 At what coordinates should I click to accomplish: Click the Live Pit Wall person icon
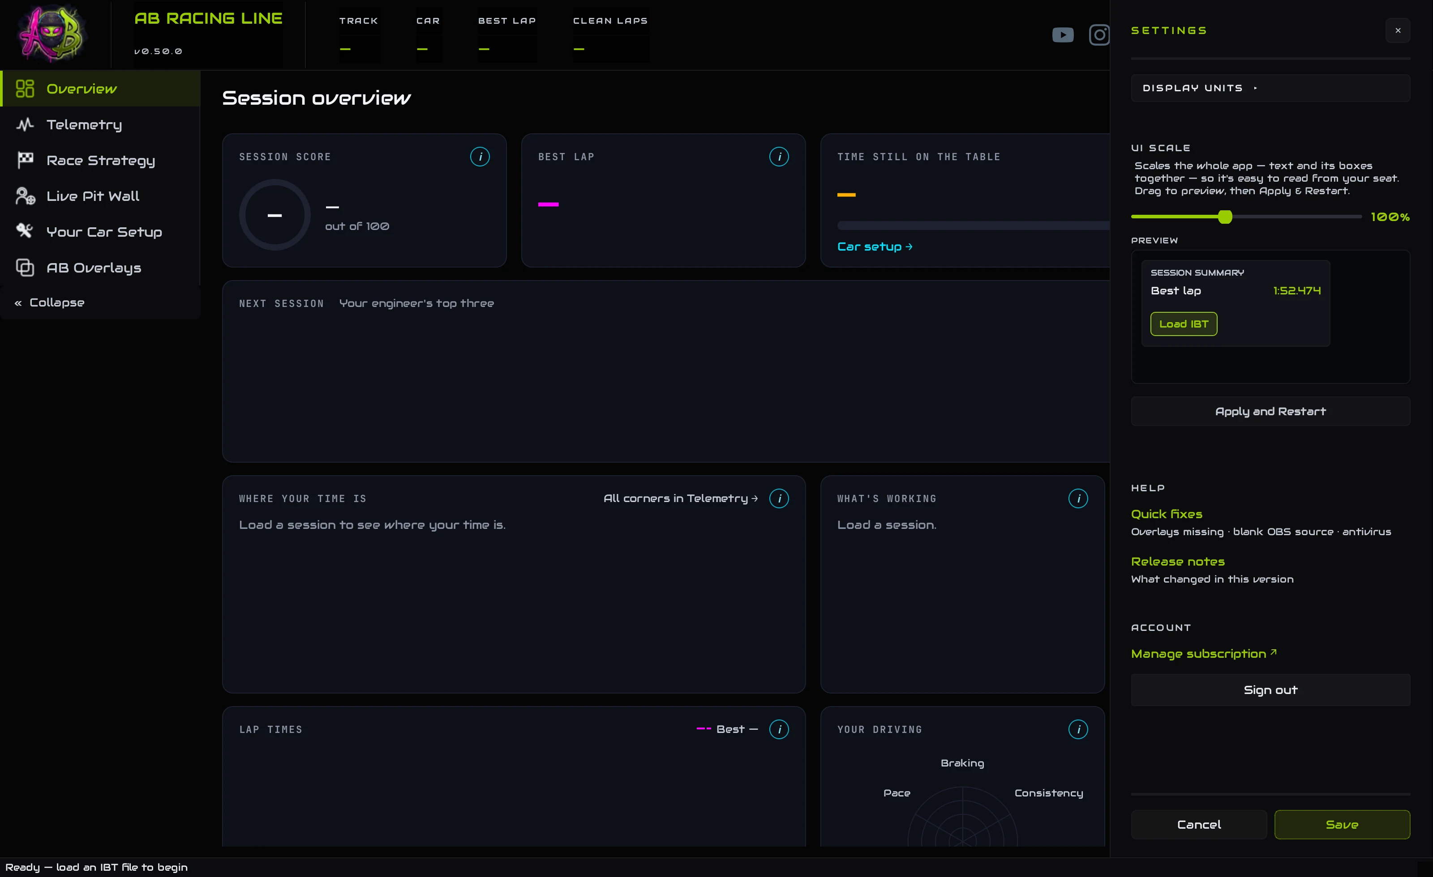coord(25,196)
